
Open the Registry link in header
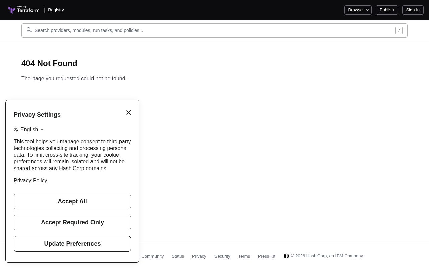coord(56,10)
